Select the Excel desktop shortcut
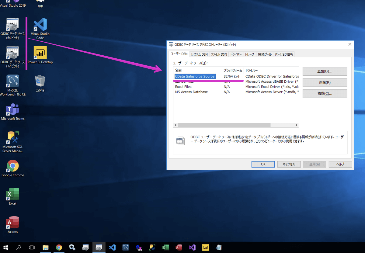 pos(13,196)
